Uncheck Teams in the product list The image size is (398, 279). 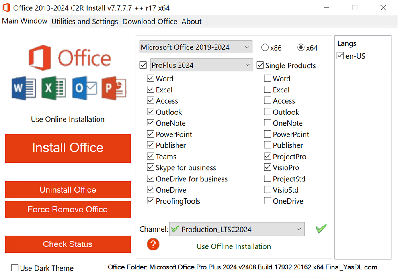[x=150, y=157]
